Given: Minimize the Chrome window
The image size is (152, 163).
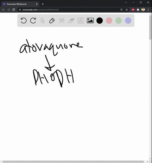Looking at the screenshot, I should [134, 3].
